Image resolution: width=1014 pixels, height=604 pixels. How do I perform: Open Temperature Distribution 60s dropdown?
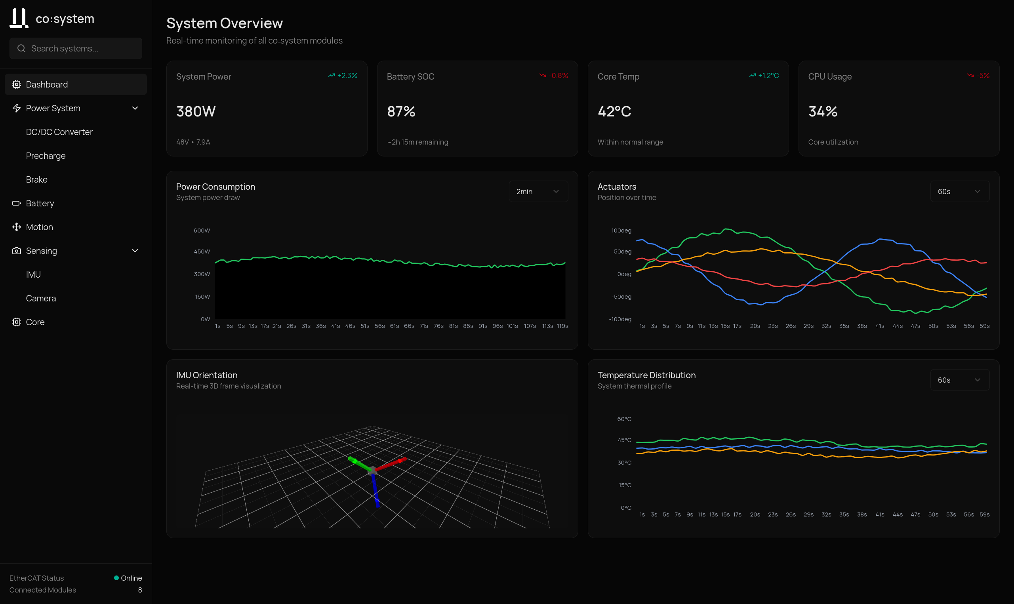point(959,380)
